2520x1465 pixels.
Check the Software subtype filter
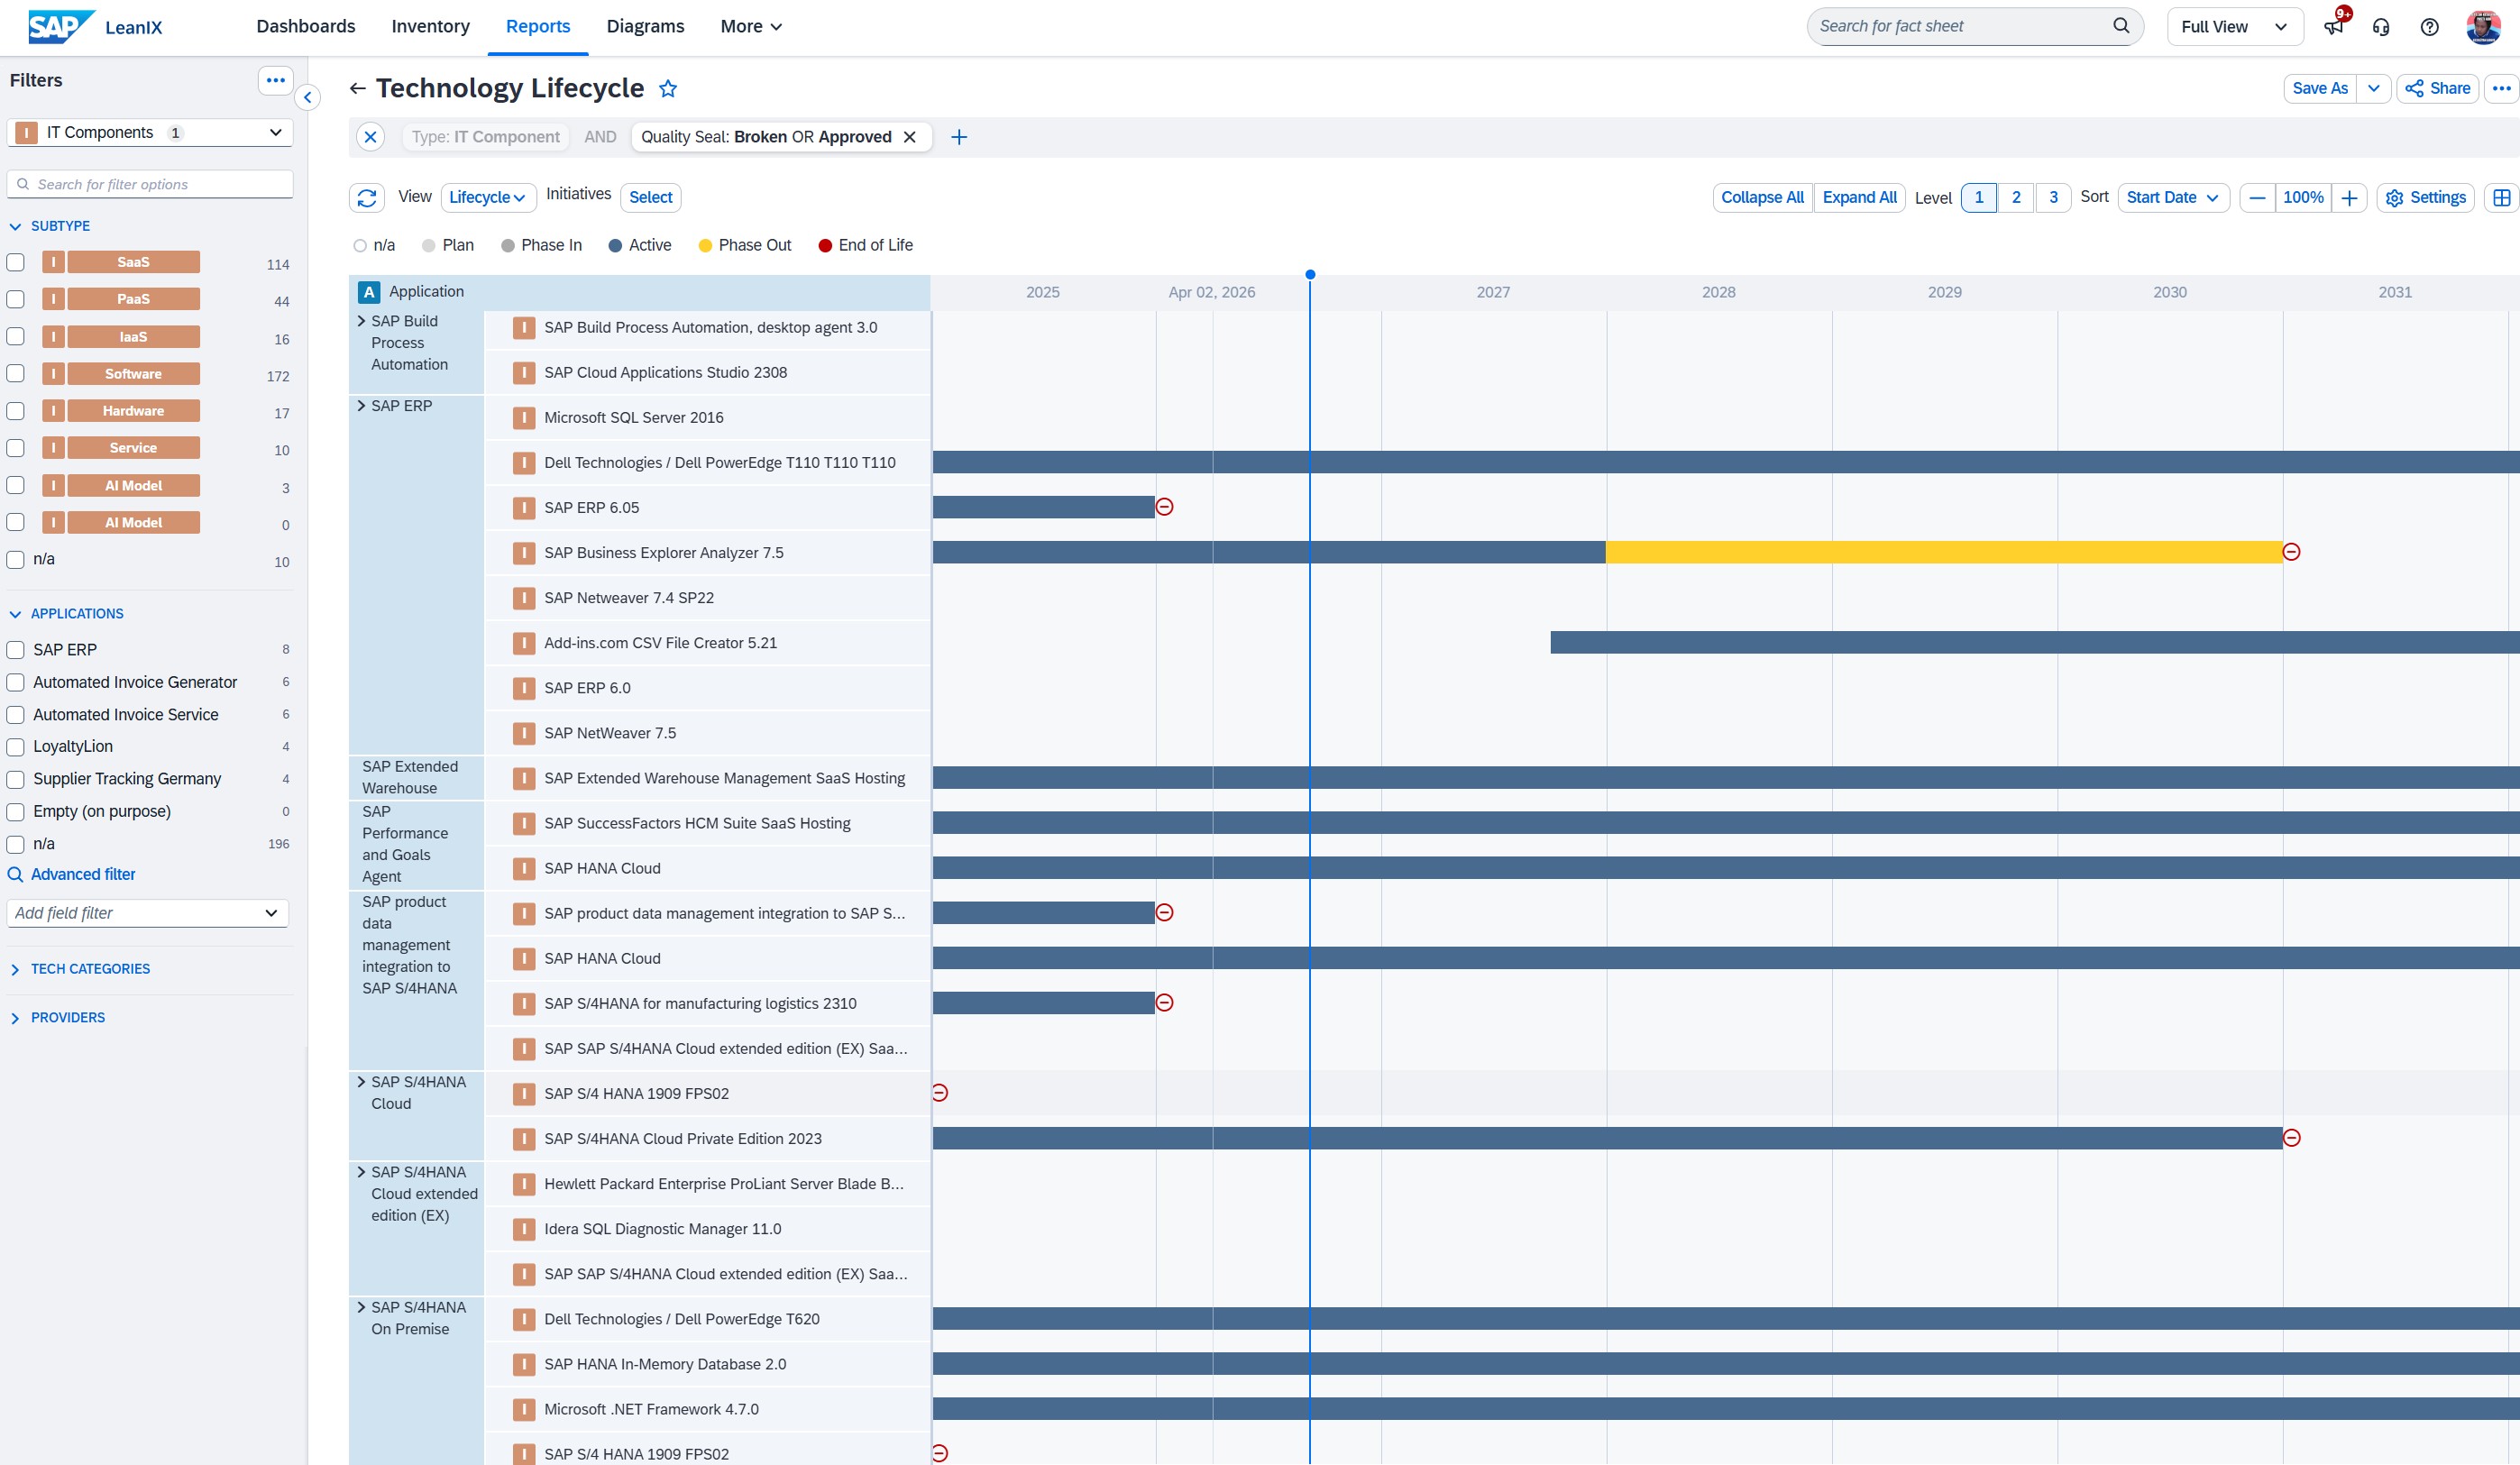[16, 374]
